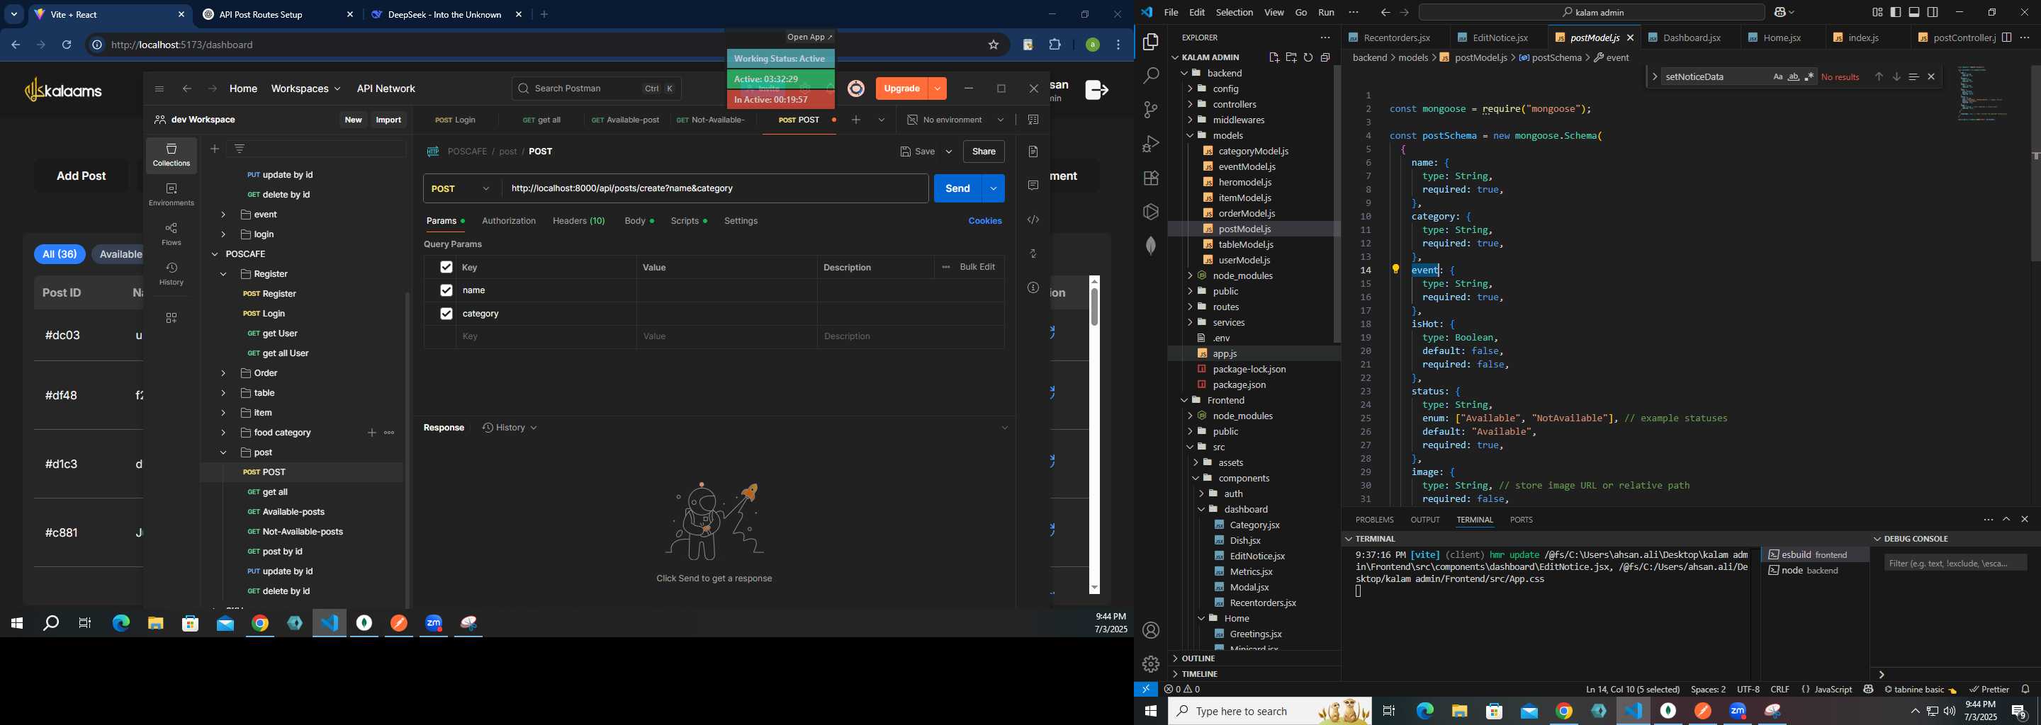Screen dimensions: 2041x725
Task: Open Postman History sidebar tab
Action: pos(171,274)
